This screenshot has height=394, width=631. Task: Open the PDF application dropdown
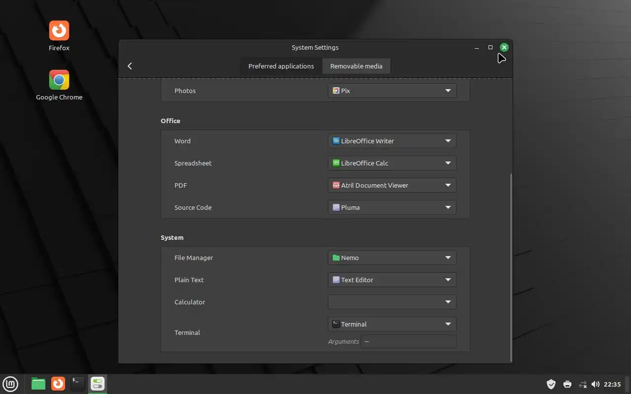[392, 185]
